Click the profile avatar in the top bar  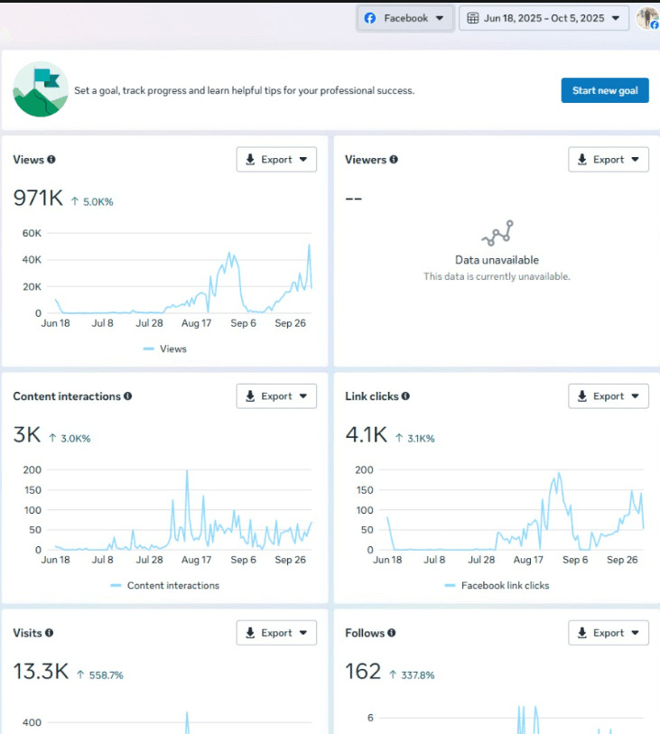click(647, 17)
